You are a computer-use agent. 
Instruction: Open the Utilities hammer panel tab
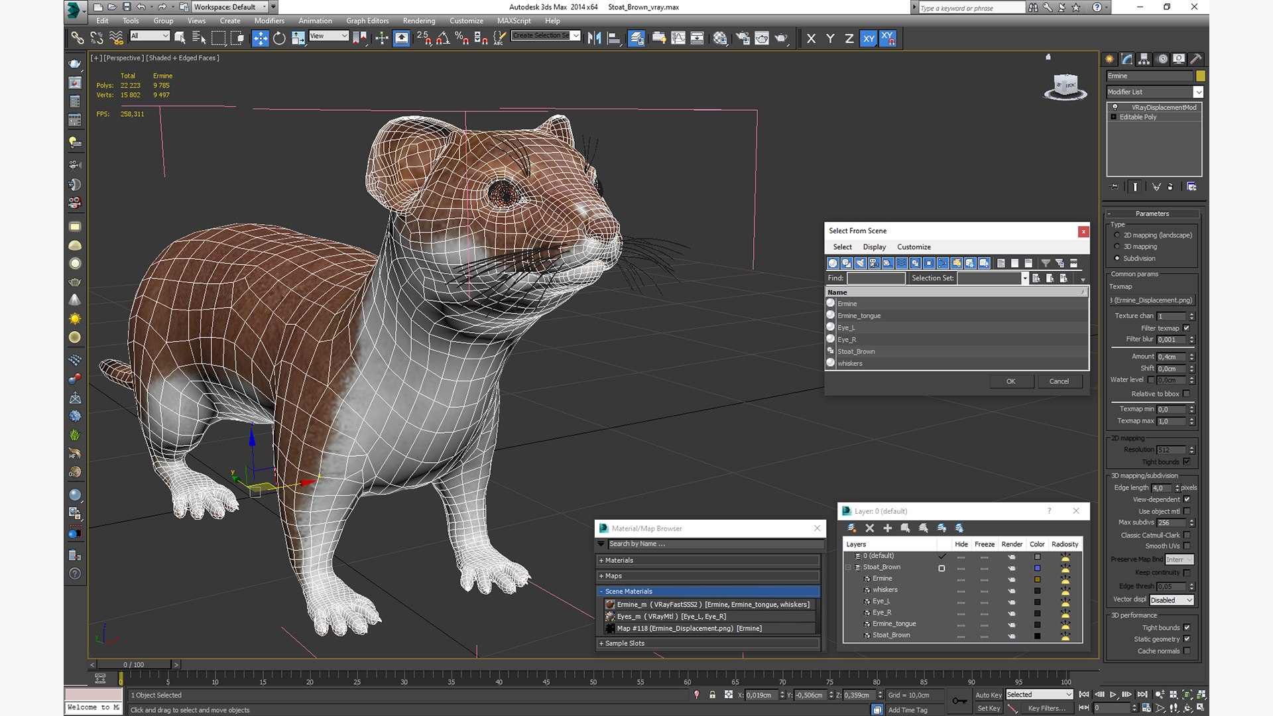coord(1195,59)
